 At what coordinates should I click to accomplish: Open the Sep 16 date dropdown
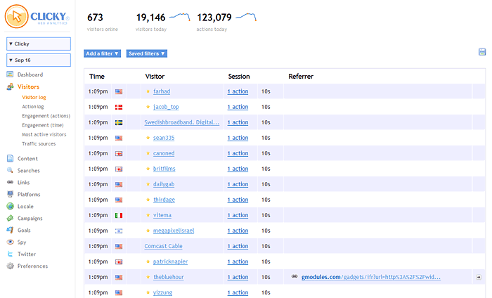click(x=38, y=60)
